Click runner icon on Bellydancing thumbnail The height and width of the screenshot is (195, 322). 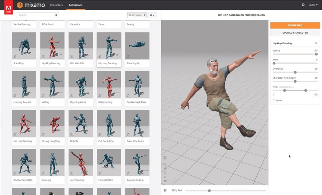click(100, 95)
